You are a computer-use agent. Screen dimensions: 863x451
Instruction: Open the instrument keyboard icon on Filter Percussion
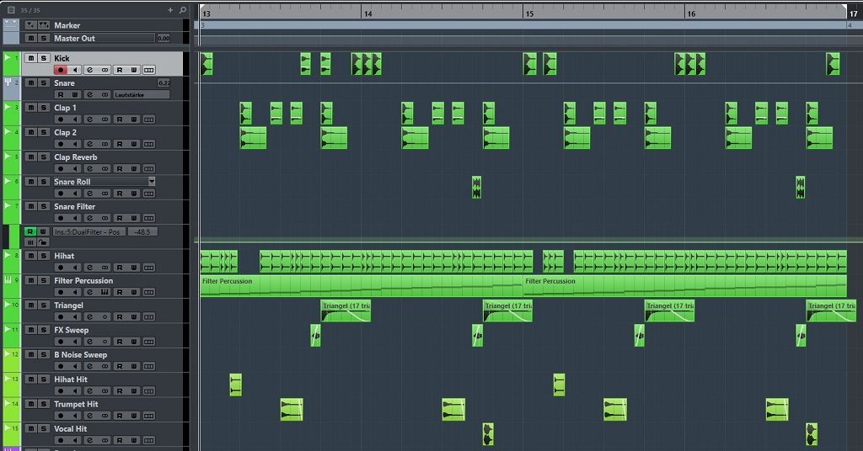pos(105,292)
